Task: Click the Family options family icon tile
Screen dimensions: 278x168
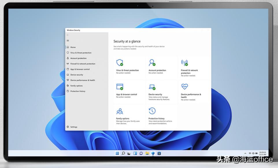Action: pyautogui.click(x=120, y=111)
